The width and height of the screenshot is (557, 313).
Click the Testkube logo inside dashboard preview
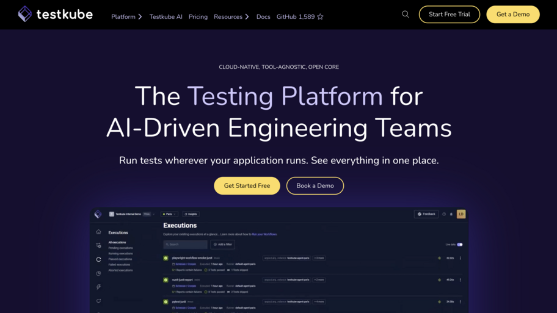pyautogui.click(x=98, y=214)
